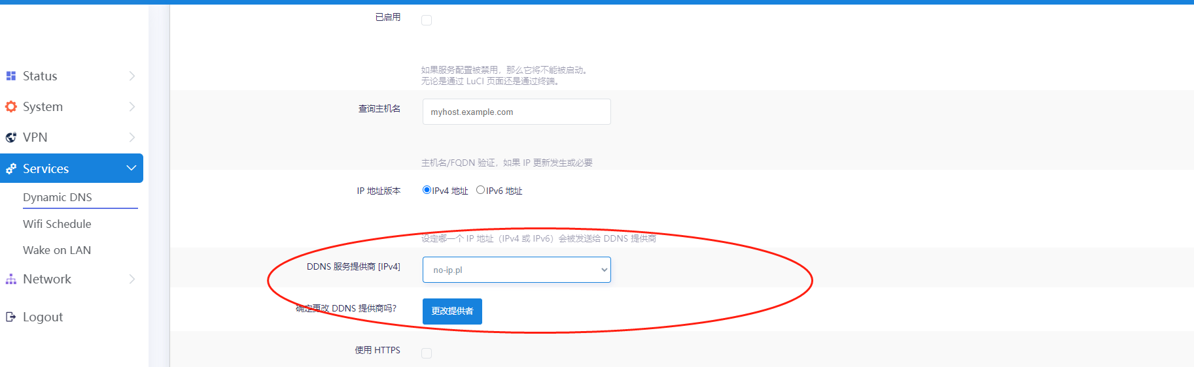Select the IPv6 地址 radio button
Screen dimensions: 1194x367
480,190
